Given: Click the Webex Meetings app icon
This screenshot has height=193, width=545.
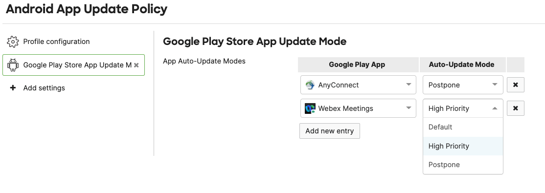Looking at the screenshot, I should pyautogui.click(x=310, y=108).
